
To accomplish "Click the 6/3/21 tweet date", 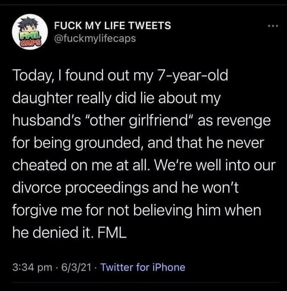I will (x=76, y=267).
